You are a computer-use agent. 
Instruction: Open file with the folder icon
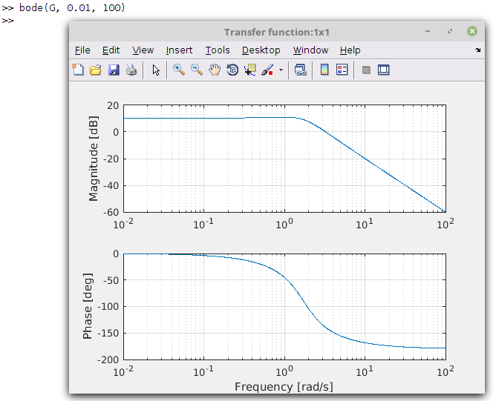click(96, 70)
